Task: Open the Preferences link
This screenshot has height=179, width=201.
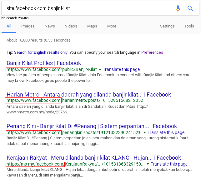Action: click(152, 52)
